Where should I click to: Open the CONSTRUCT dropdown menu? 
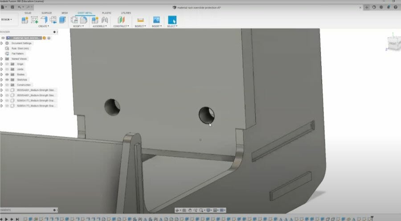tap(121, 26)
